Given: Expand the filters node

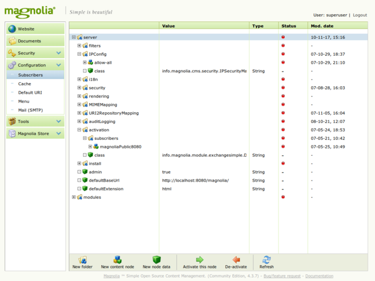Looking at the screenshot, I should [80, 46].
